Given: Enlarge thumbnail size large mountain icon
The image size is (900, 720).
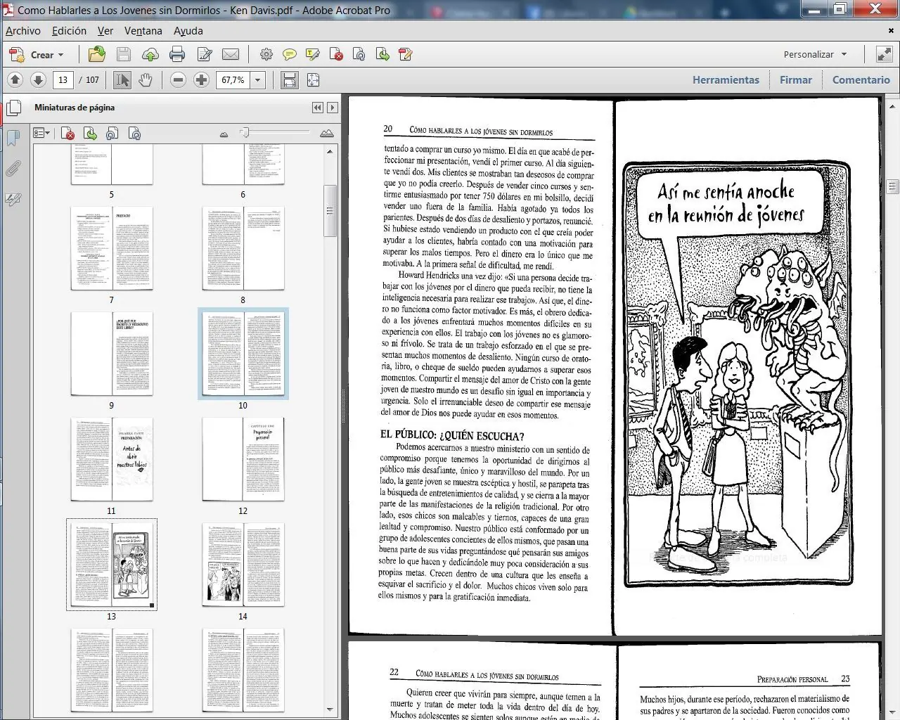Looking at the screenshot, I should 327,133.
